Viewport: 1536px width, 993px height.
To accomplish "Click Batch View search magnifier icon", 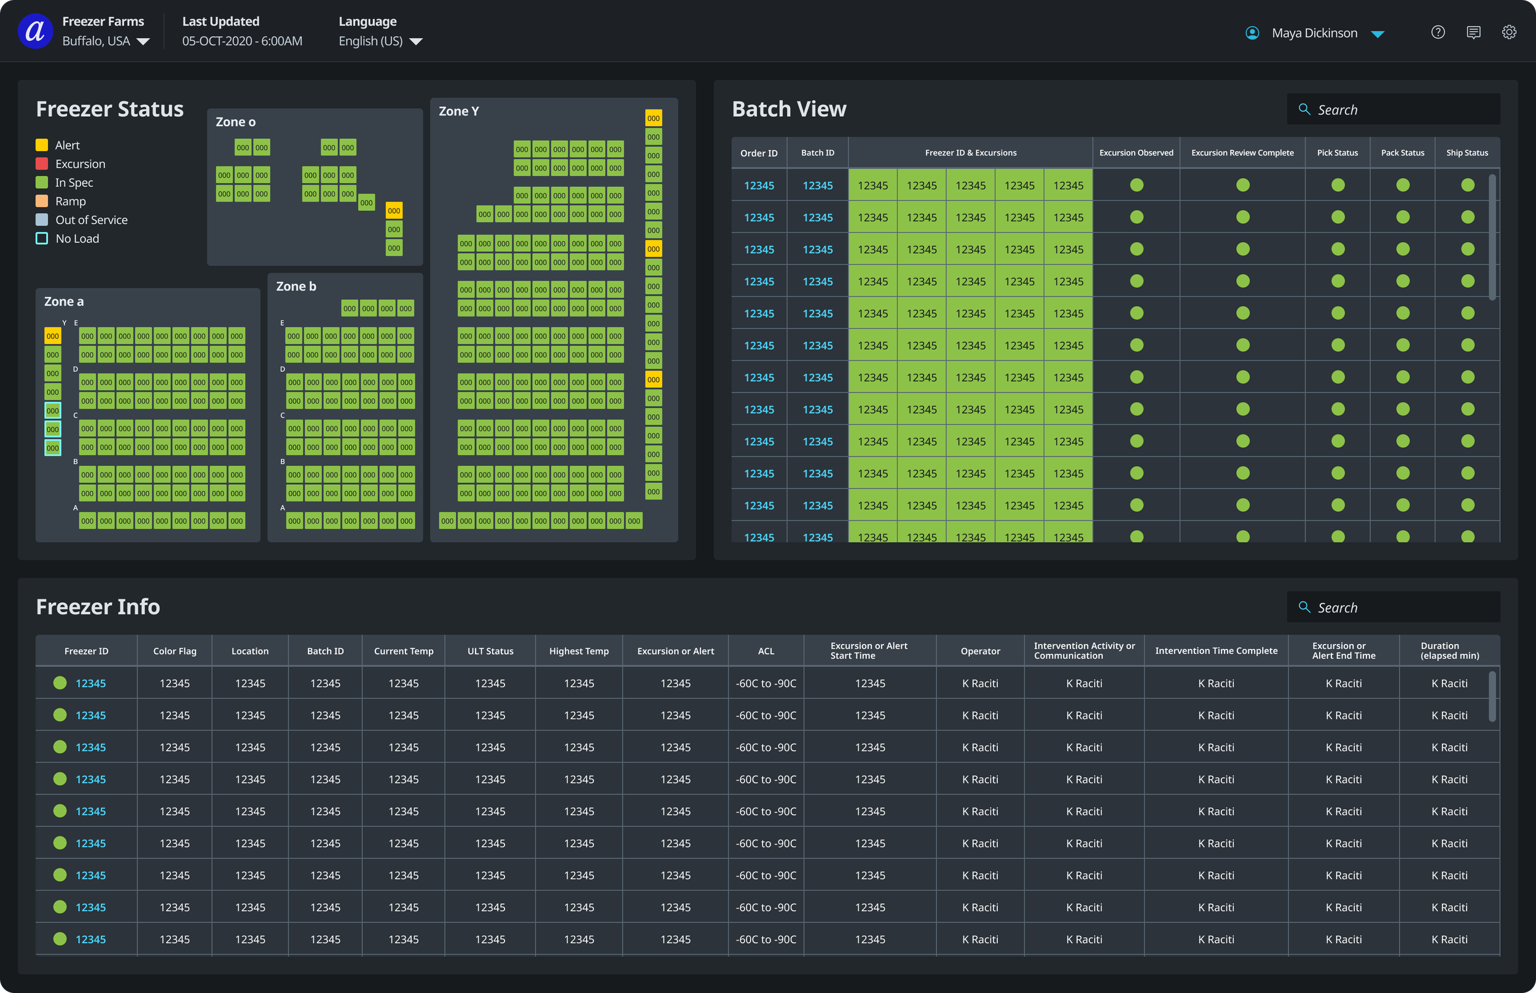I will pyautogui.click(x=1304, y=109).
